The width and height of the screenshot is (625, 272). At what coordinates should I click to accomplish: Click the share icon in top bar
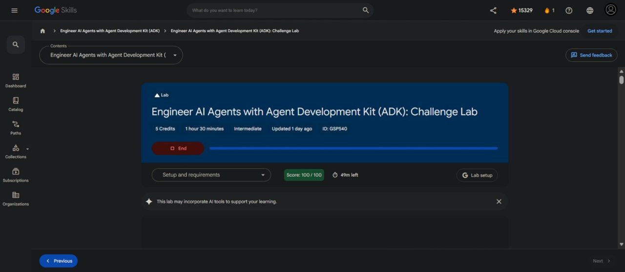(x=493, y=10)
